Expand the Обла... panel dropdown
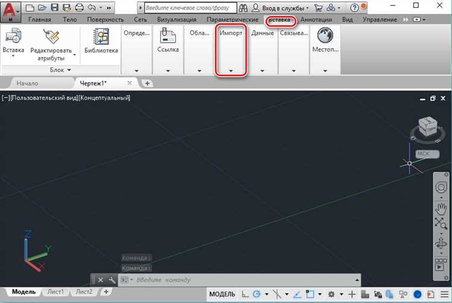452x303 pixels. tap(199, 70)
